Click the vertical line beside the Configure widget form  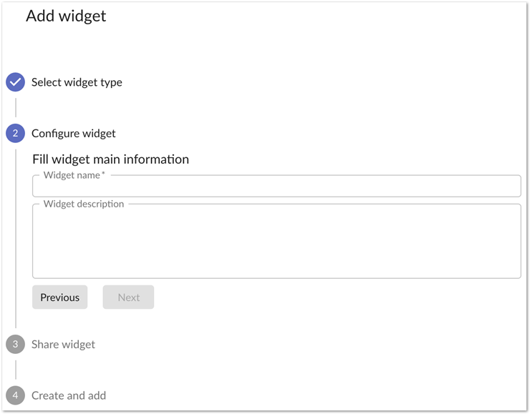click(x=16, y=236)
